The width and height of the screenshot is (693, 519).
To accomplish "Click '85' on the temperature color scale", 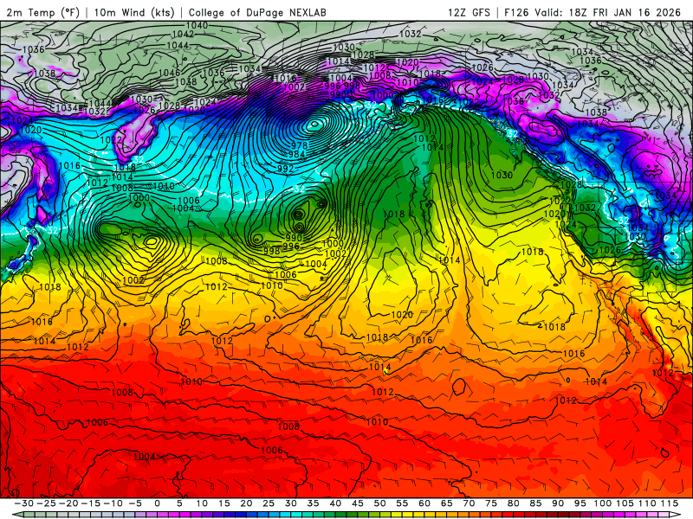I will click(x=535, y=503).
